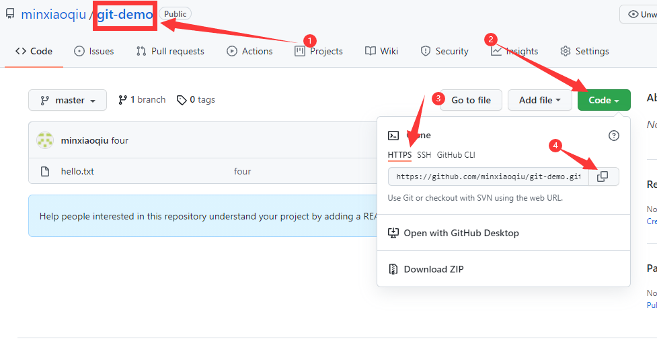This screenshot has height=355, width=657.
Task: Click the Actions play icon
Action: pyautogui.click(x=232, y=51)
